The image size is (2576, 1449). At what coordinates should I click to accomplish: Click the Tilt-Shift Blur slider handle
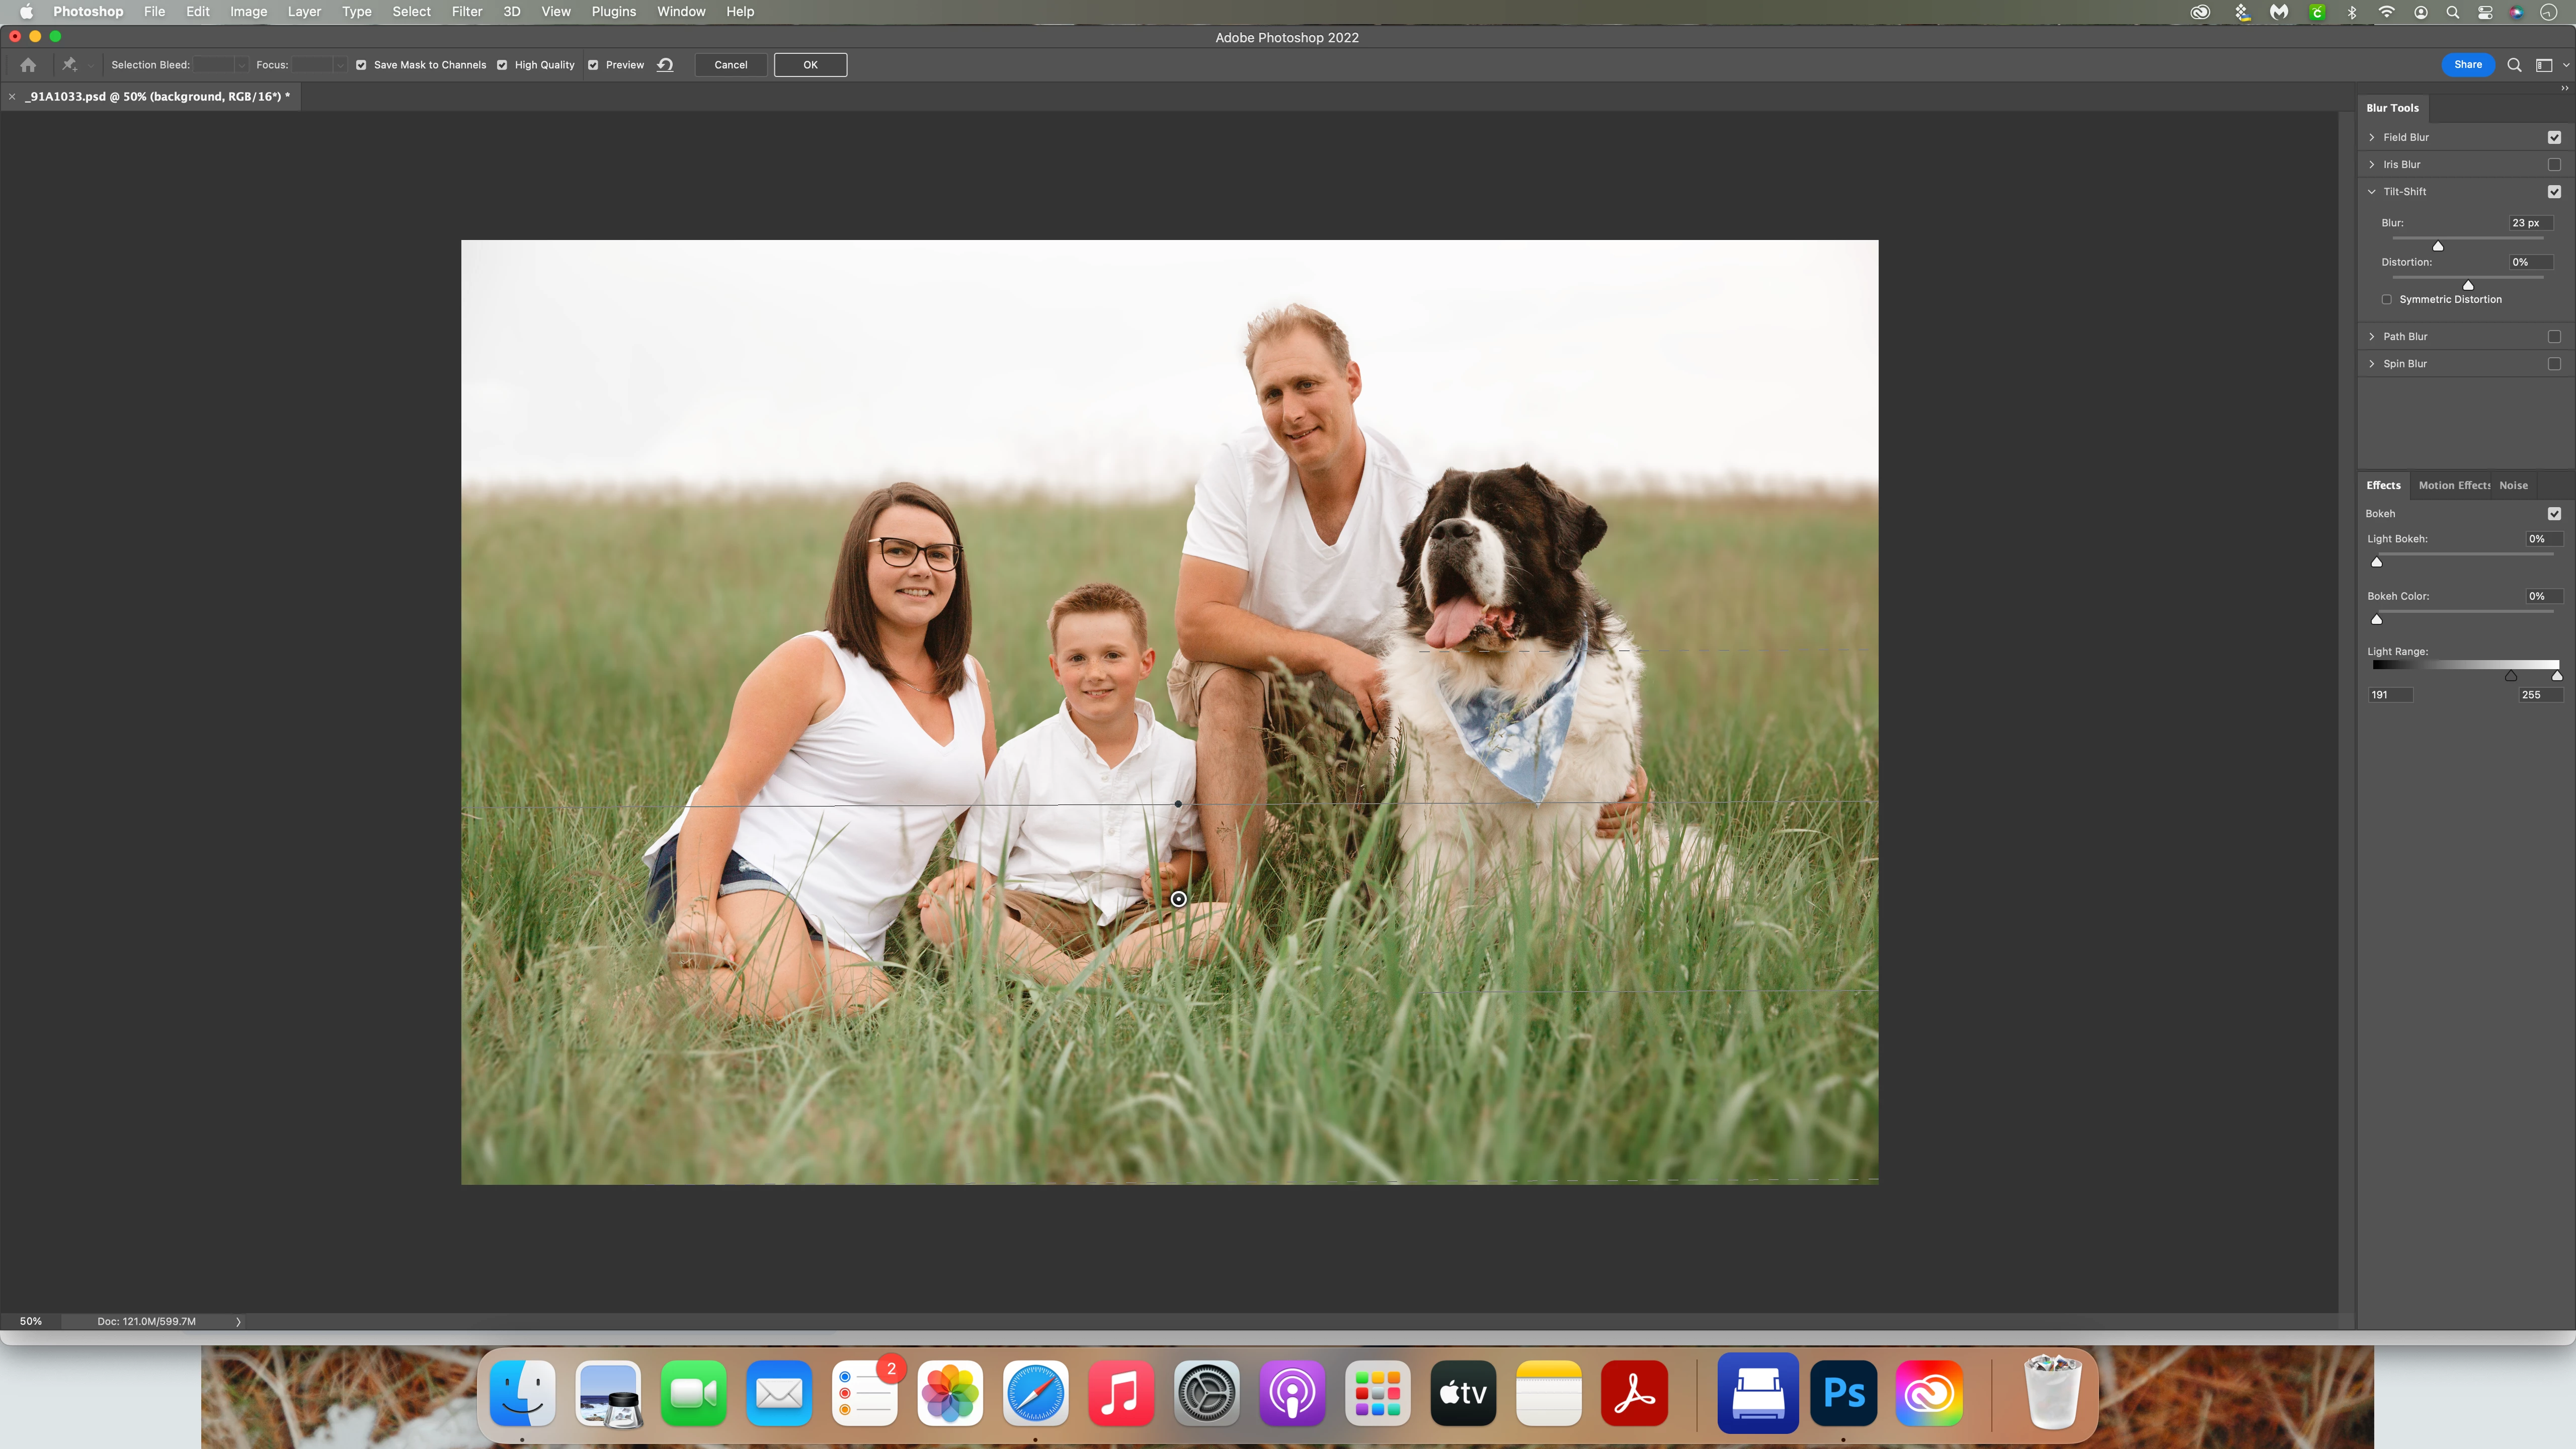coord(2438,246)
